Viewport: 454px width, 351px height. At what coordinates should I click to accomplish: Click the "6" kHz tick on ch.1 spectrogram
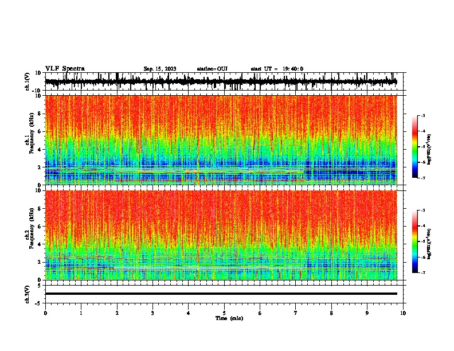(40, 132)
